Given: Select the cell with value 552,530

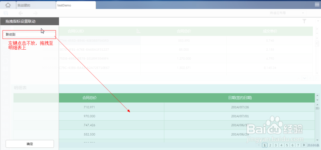Looking at the screenshot, I should pos(89,134).
